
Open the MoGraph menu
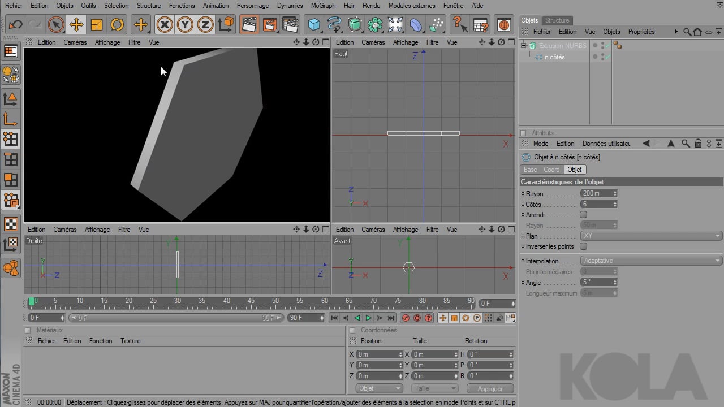click(323, 6)
